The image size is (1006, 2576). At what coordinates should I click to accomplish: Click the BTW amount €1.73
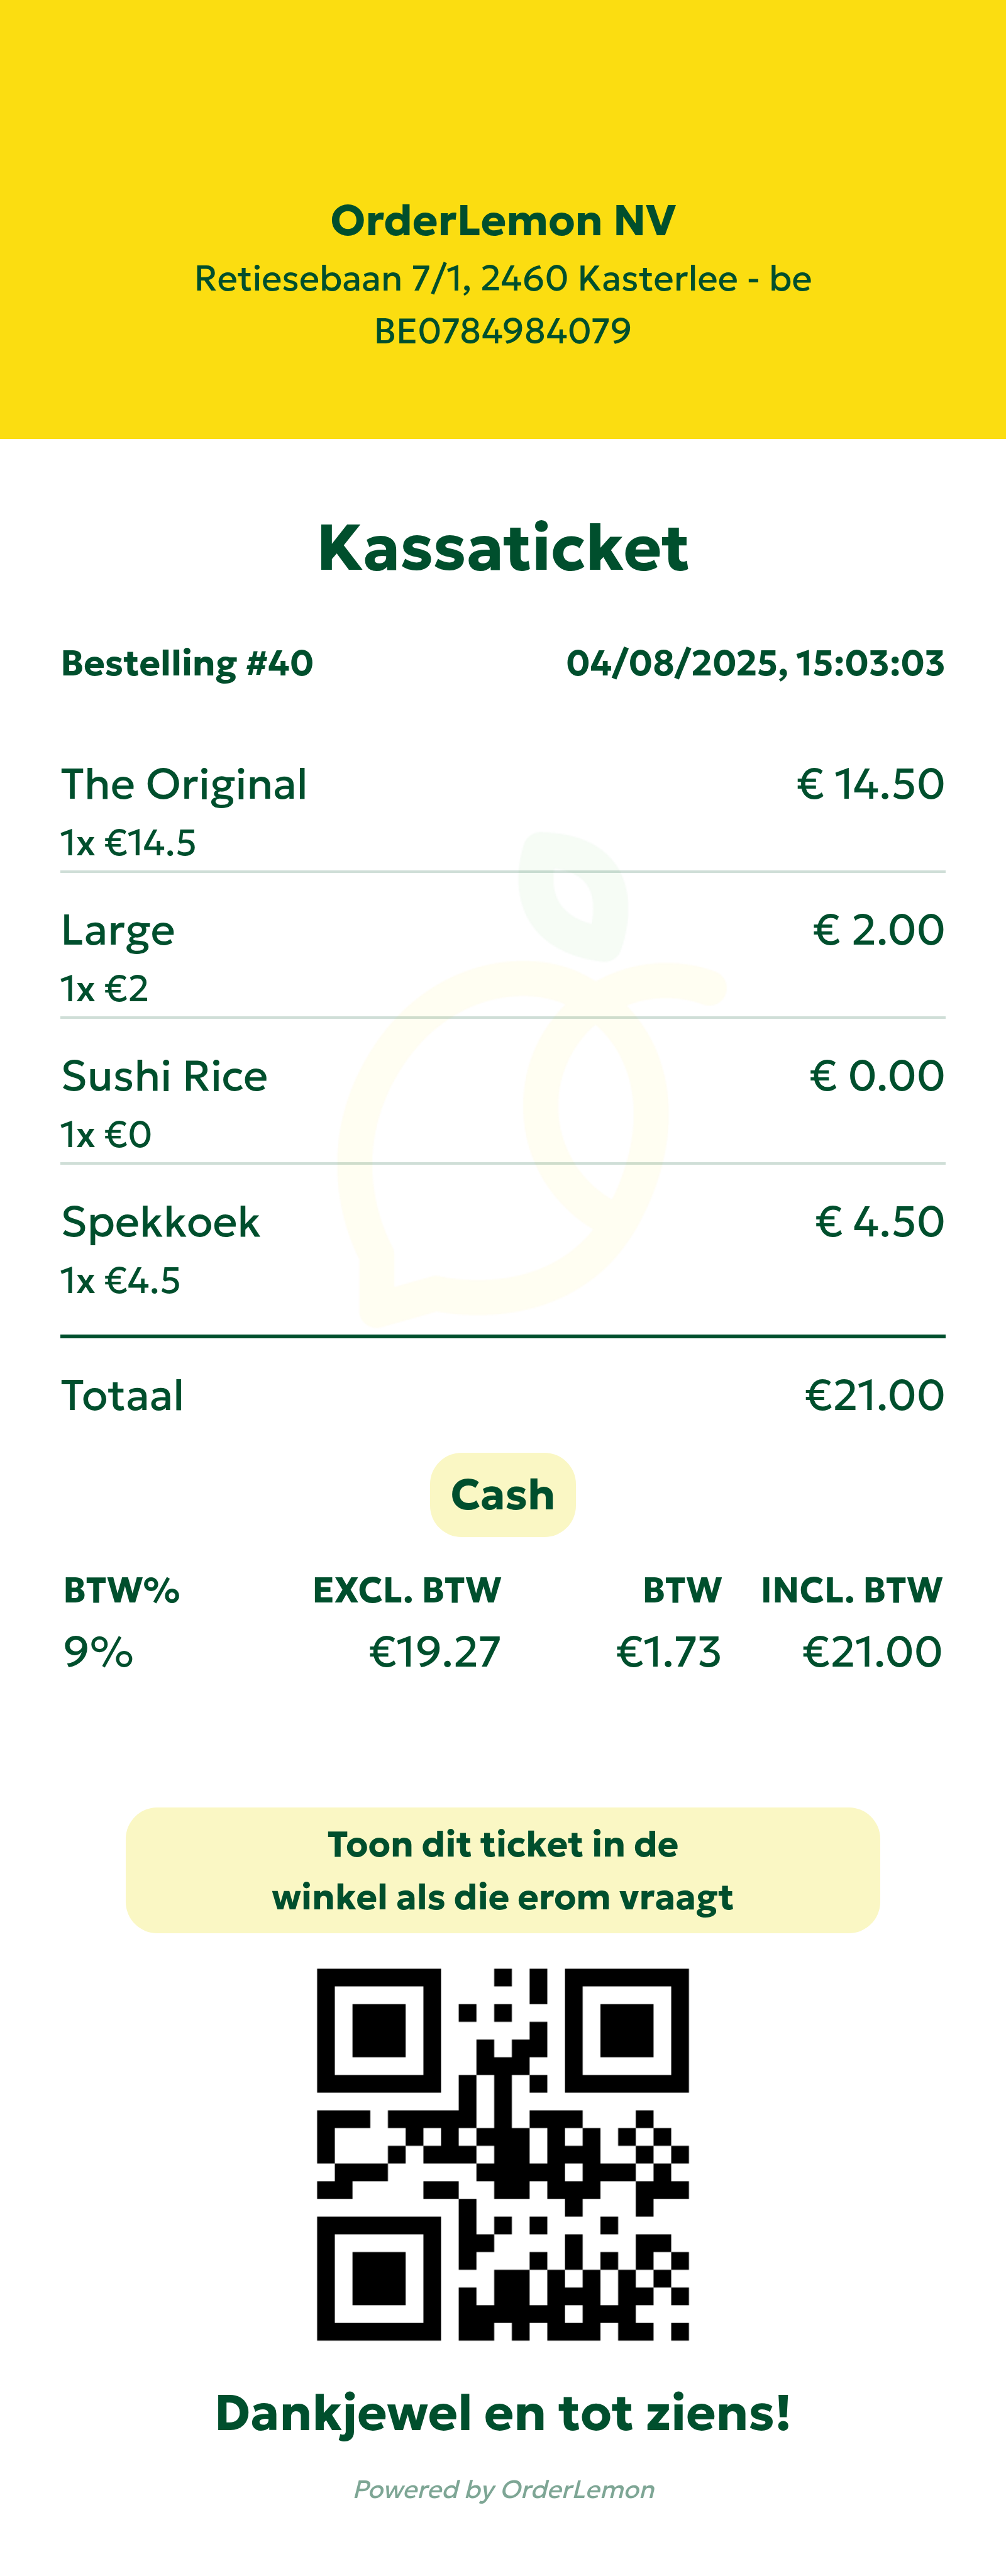pyautogui.click(x=668, y=1652)
